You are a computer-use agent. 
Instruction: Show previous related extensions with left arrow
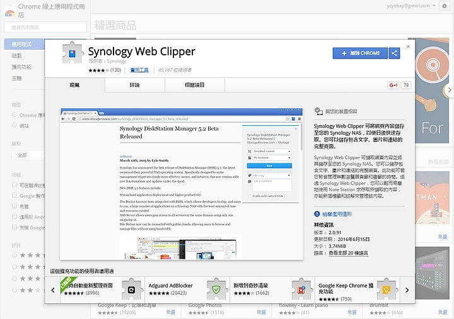pos(54,290)
